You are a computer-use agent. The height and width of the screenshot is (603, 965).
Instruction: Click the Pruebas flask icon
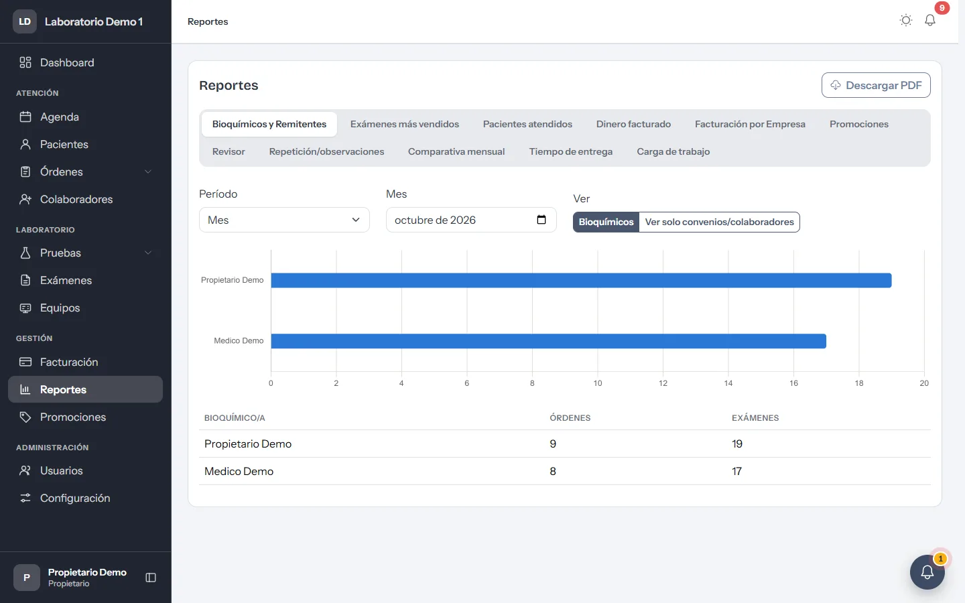pyautogui.click(x=25, y=253)
